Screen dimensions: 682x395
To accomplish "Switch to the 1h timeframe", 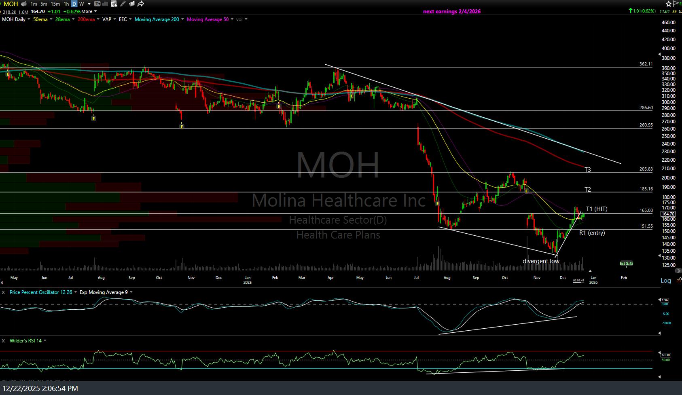I will pos(67,4).
